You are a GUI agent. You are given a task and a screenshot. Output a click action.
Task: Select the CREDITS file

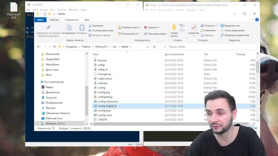pos(103,120)
